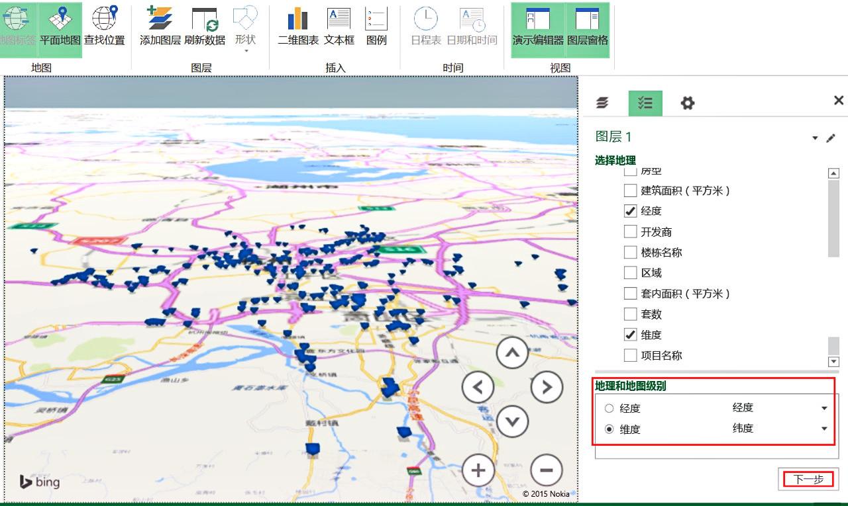Insert a 文本框 (text box)
This screenshot has height=506, width=848.
pyautogui.click(x=338, y=26)
